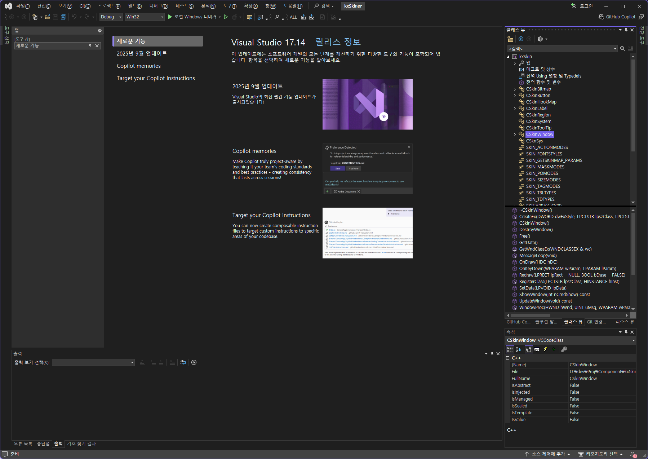Open the 디버그(D) menu

click(x=159, y=6)
